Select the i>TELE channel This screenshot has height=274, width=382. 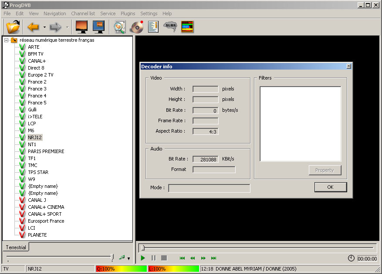coord(35,117)
